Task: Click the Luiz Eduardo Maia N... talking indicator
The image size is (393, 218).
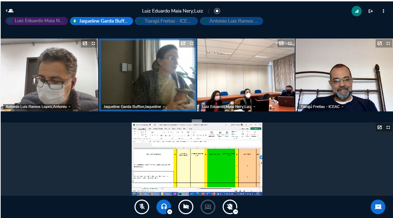Action: (37, 21)
